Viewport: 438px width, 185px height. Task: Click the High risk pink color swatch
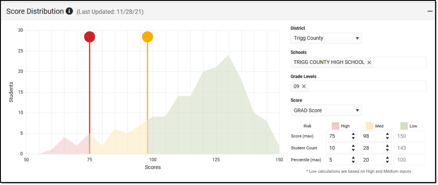coord(335,126)
